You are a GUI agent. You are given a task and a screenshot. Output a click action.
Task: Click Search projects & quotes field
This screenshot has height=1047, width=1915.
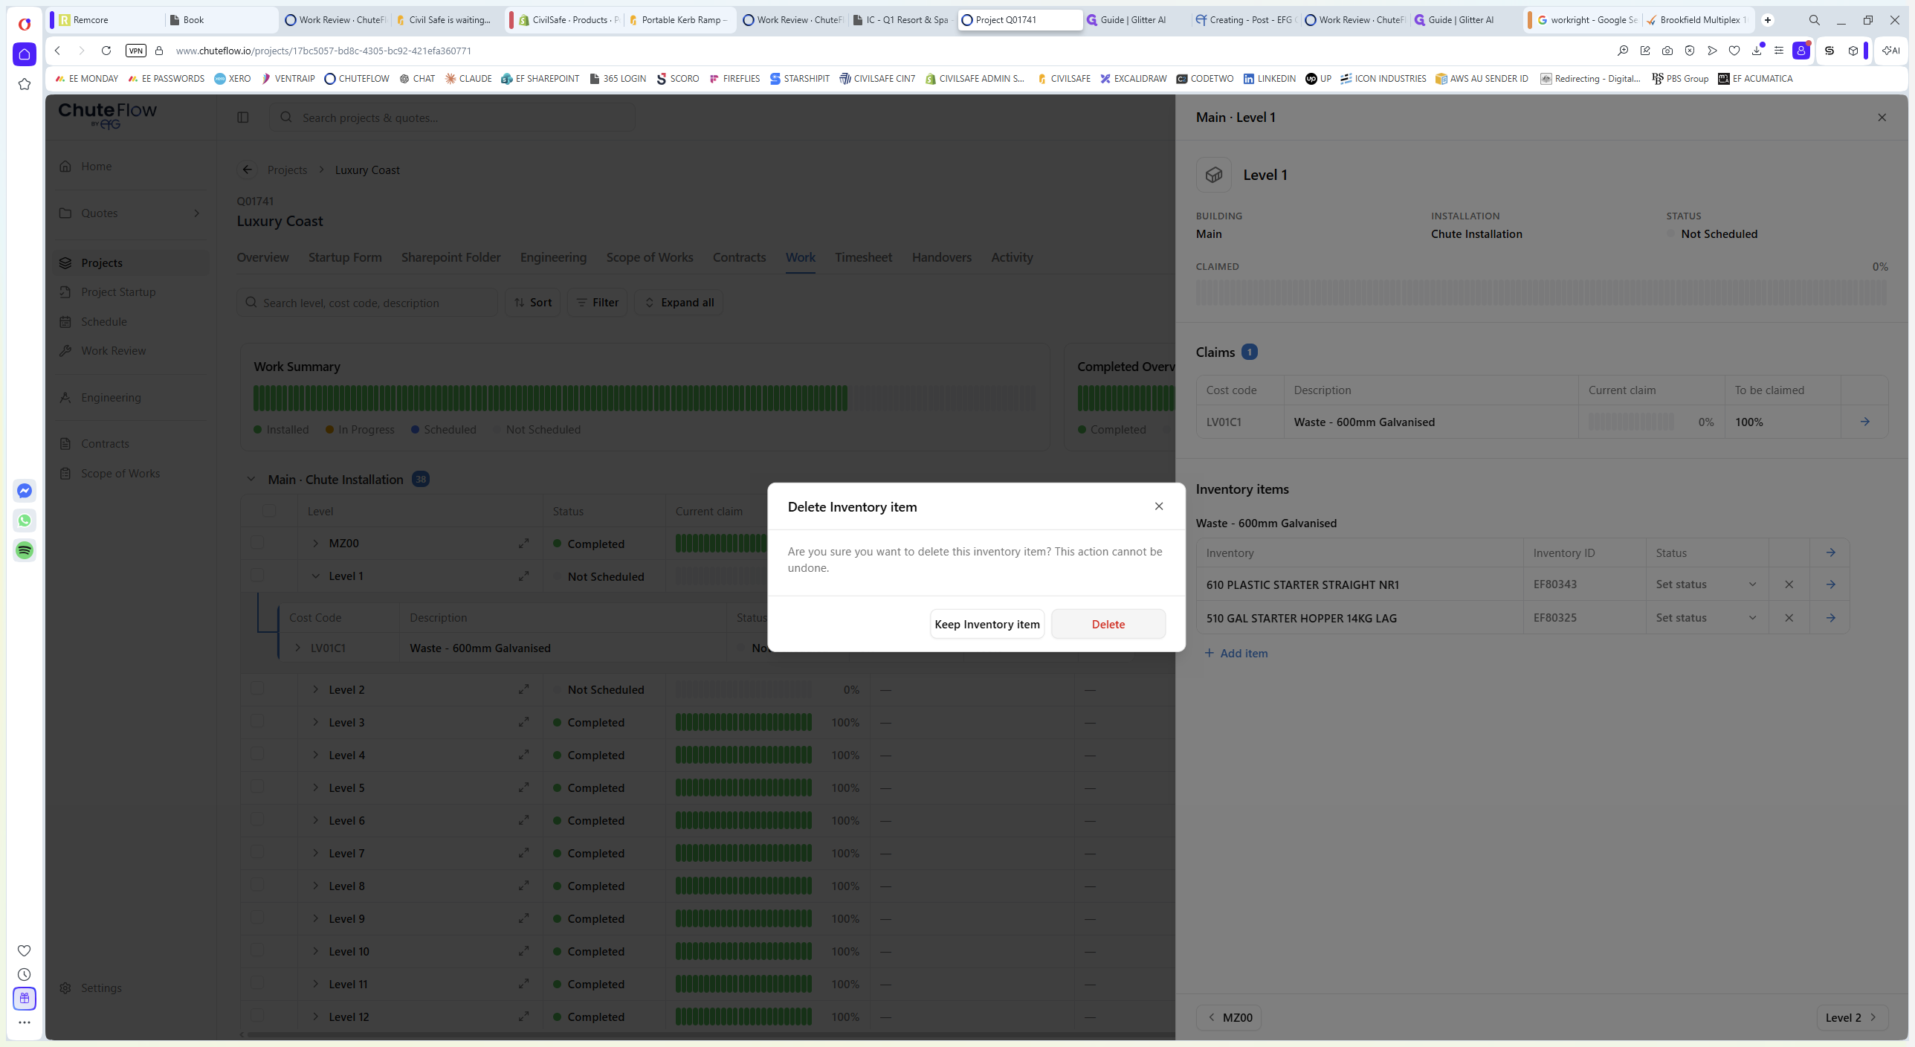(x=452, y=117)
